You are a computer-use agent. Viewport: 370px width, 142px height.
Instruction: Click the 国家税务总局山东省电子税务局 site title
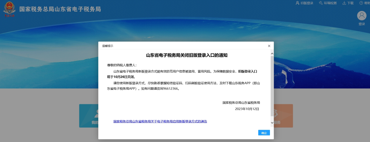[x=60, y=9]
